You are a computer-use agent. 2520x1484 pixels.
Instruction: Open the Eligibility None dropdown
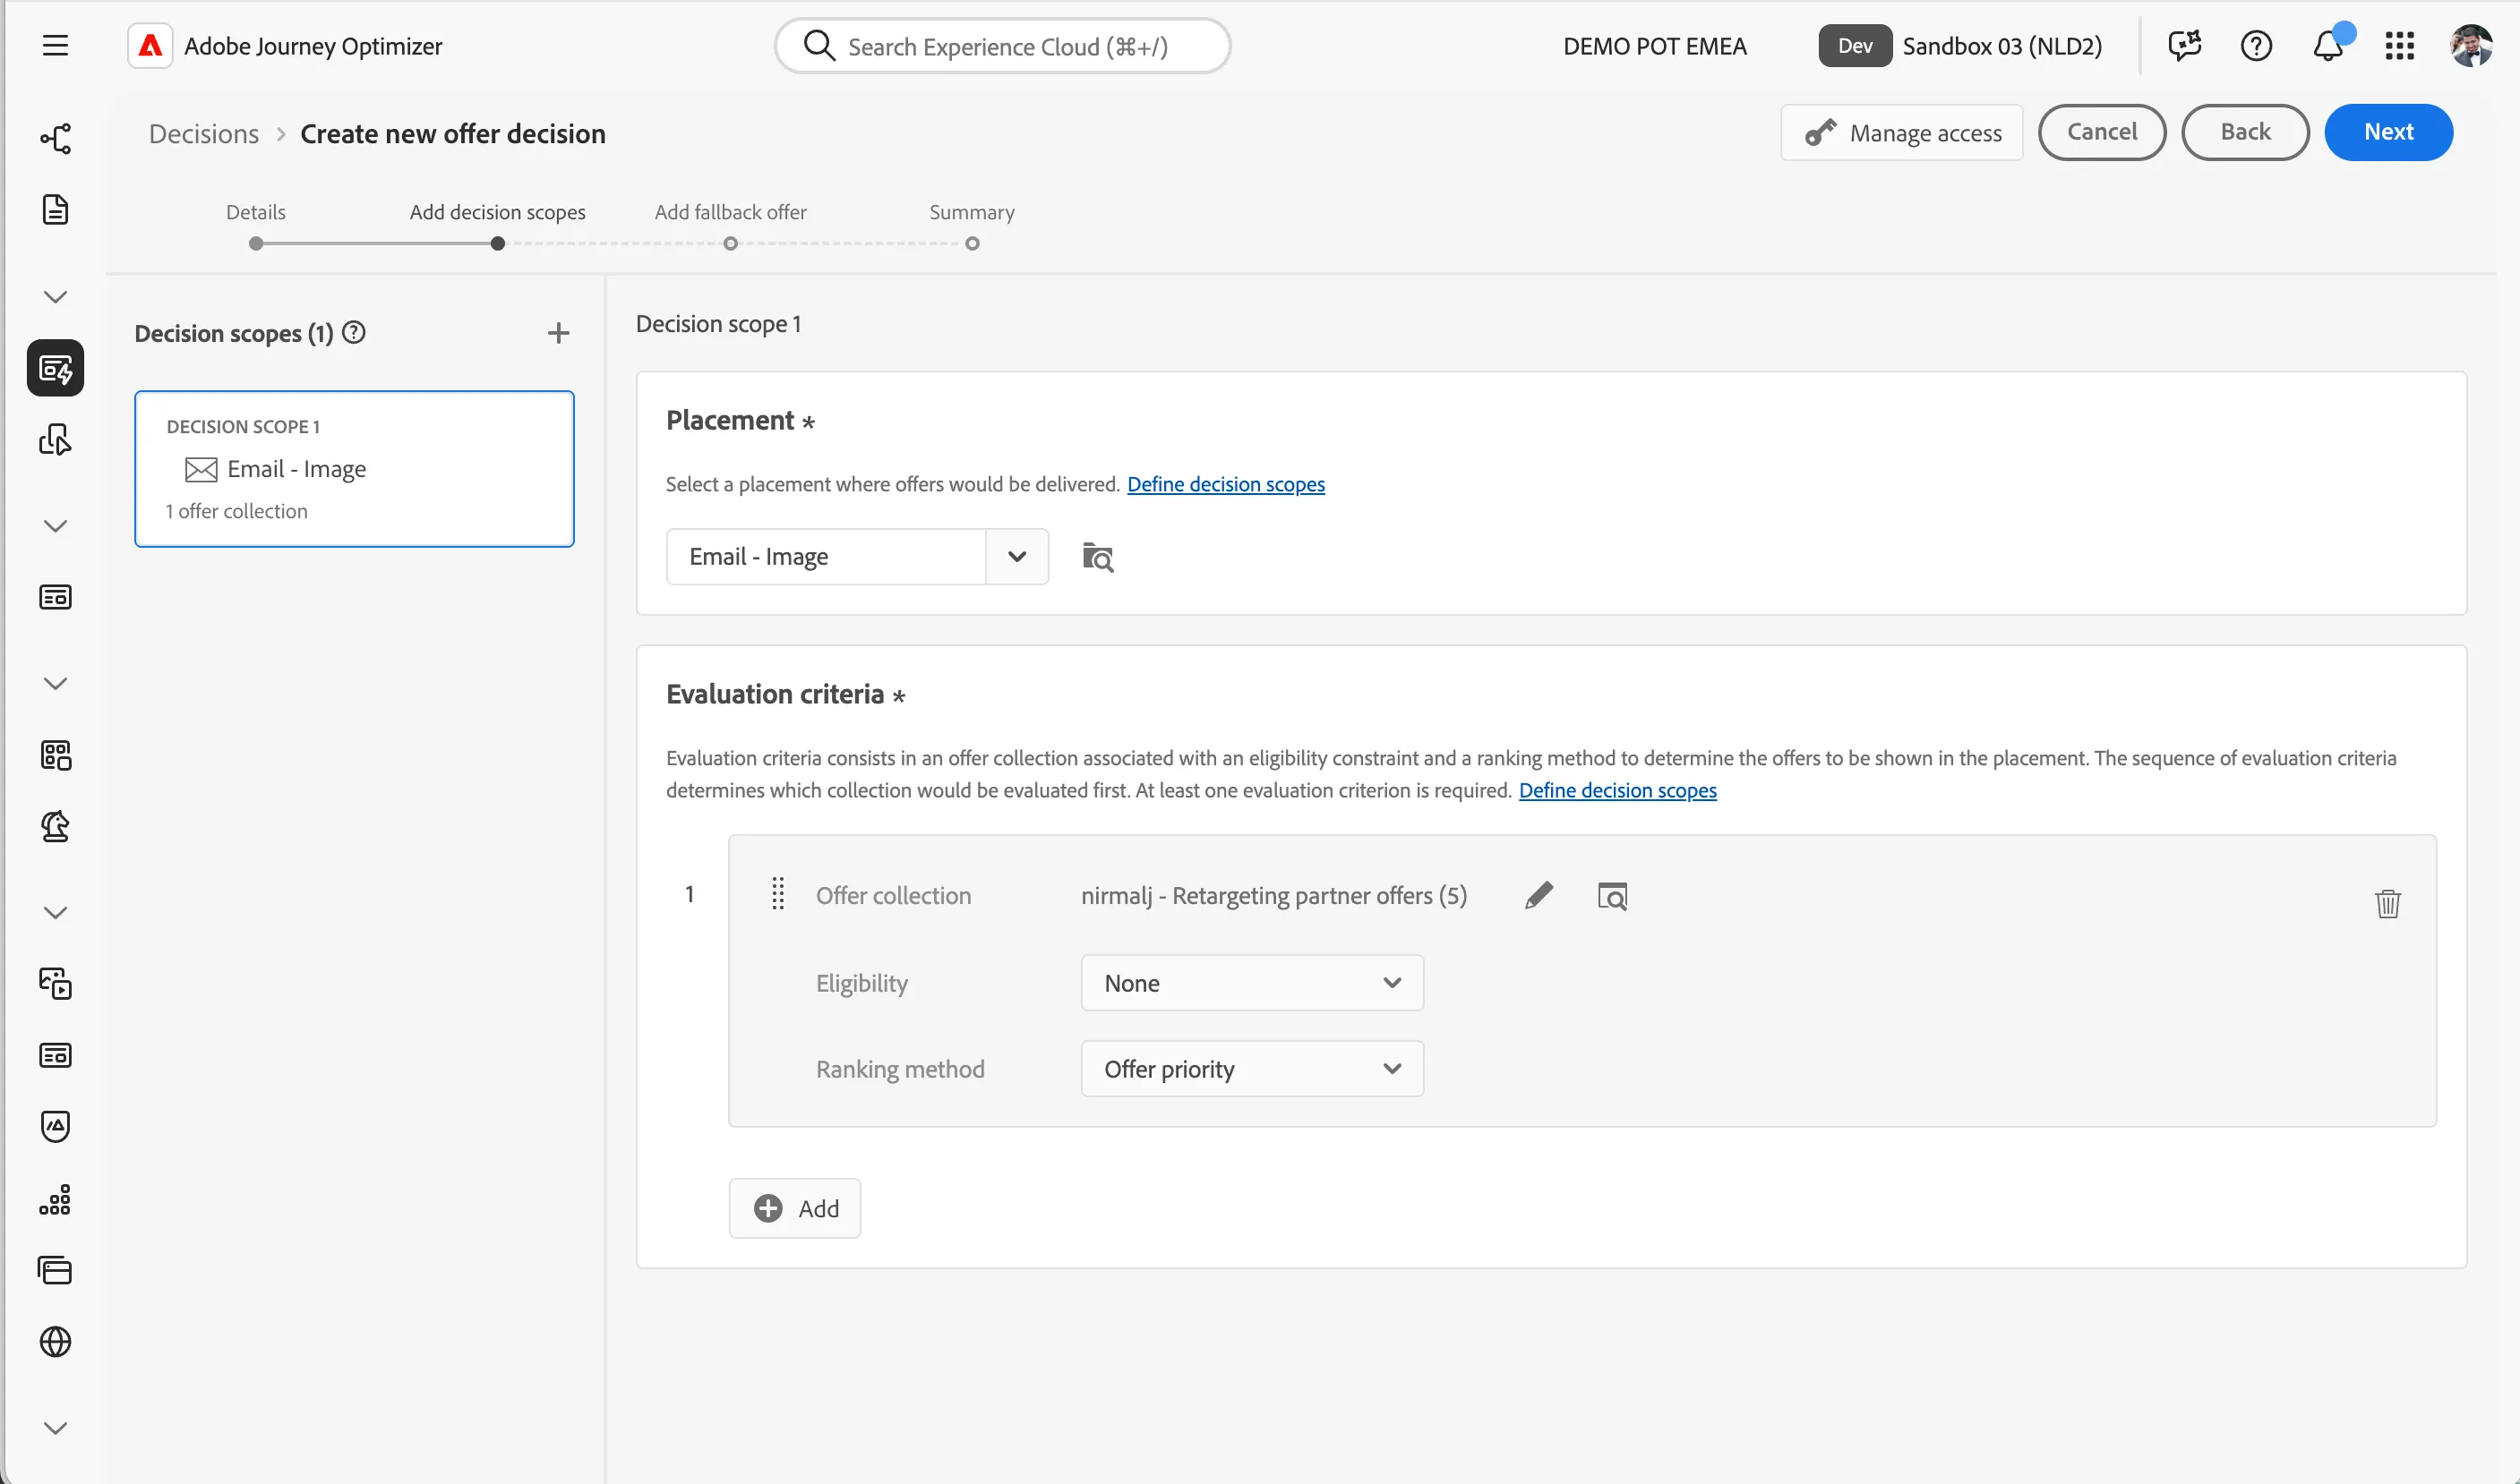[x=1252, y=983]
